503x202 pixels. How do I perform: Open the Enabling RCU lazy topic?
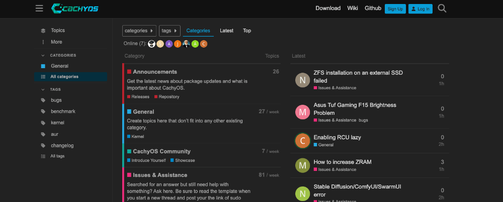coord(337,137)
